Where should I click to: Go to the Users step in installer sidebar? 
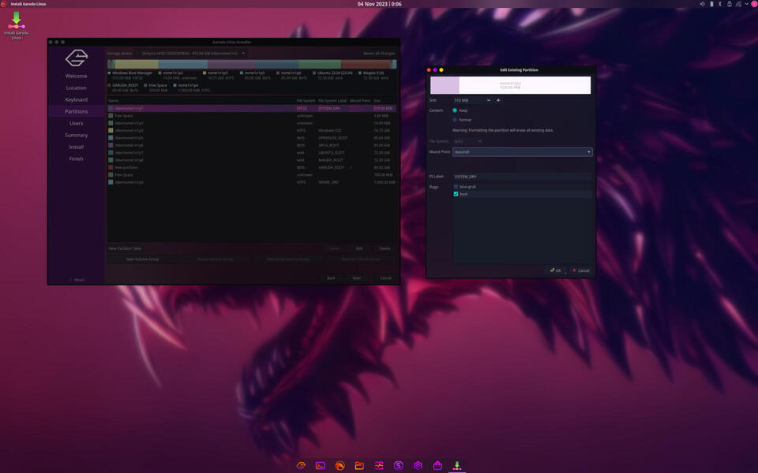pos(77,124)
